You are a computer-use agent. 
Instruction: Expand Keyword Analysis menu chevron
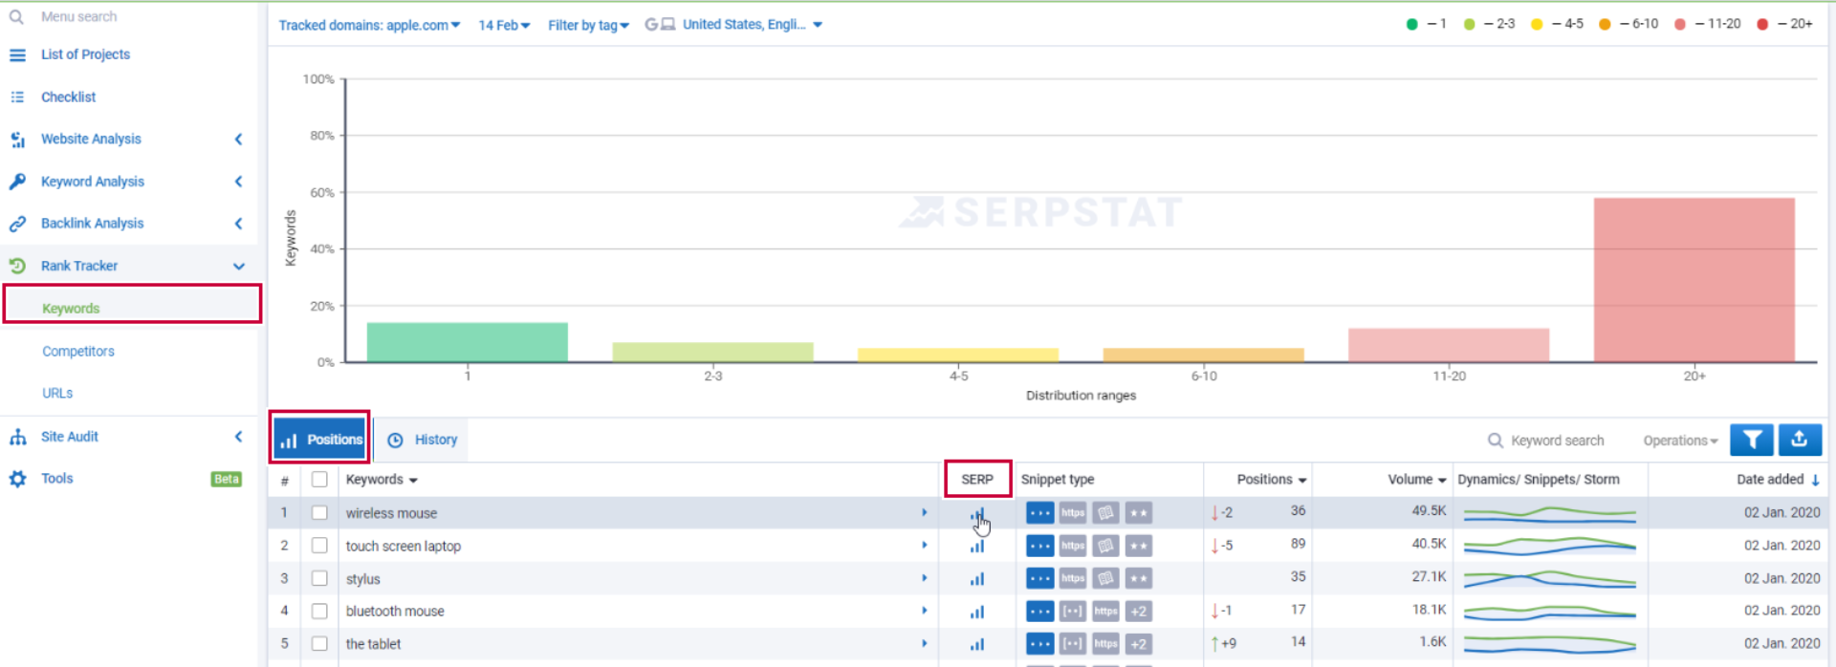click(238, 182)
